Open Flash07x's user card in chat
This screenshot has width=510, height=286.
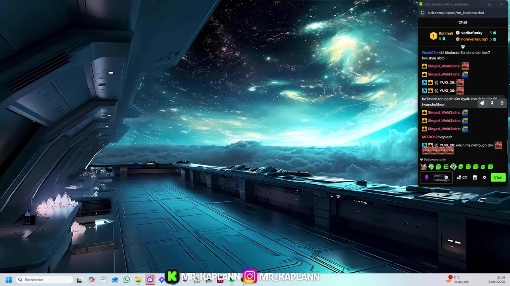[430, 52]
